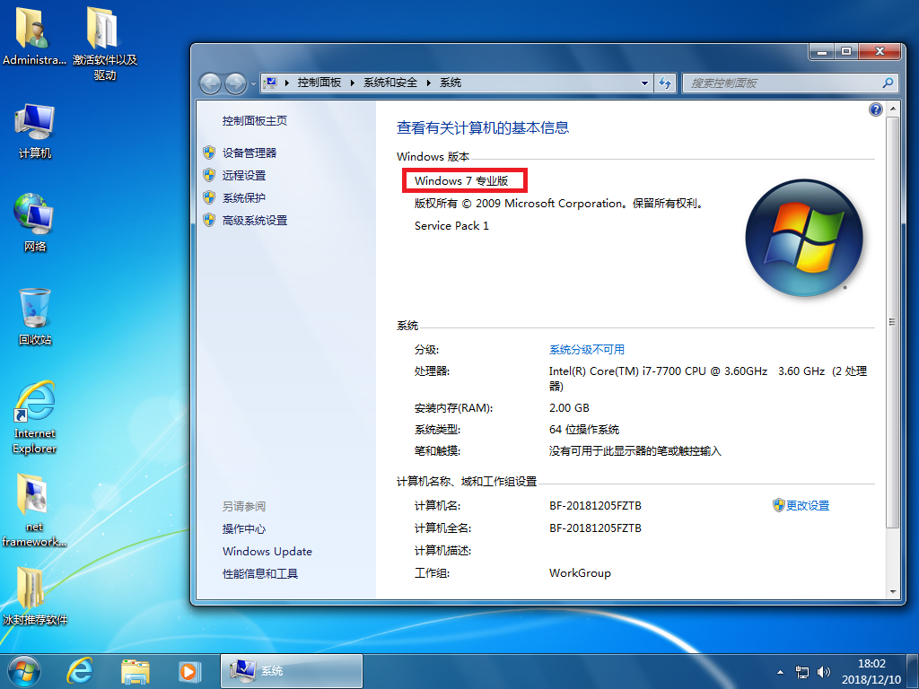The image size is (919, 689).
Task: Click the 2.00 GB installed memory value
Action: coord(569,408)
